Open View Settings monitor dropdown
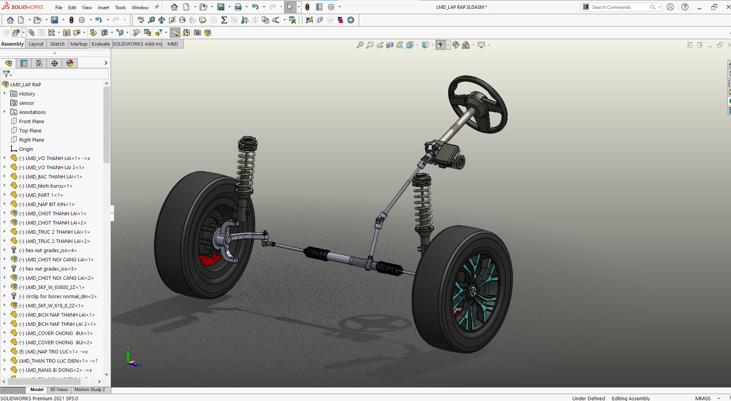This screenshot has width=731, height=401. (x=489, y=45)
